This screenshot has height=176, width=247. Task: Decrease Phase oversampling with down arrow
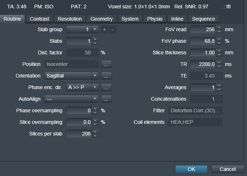(x=95, y=113)
